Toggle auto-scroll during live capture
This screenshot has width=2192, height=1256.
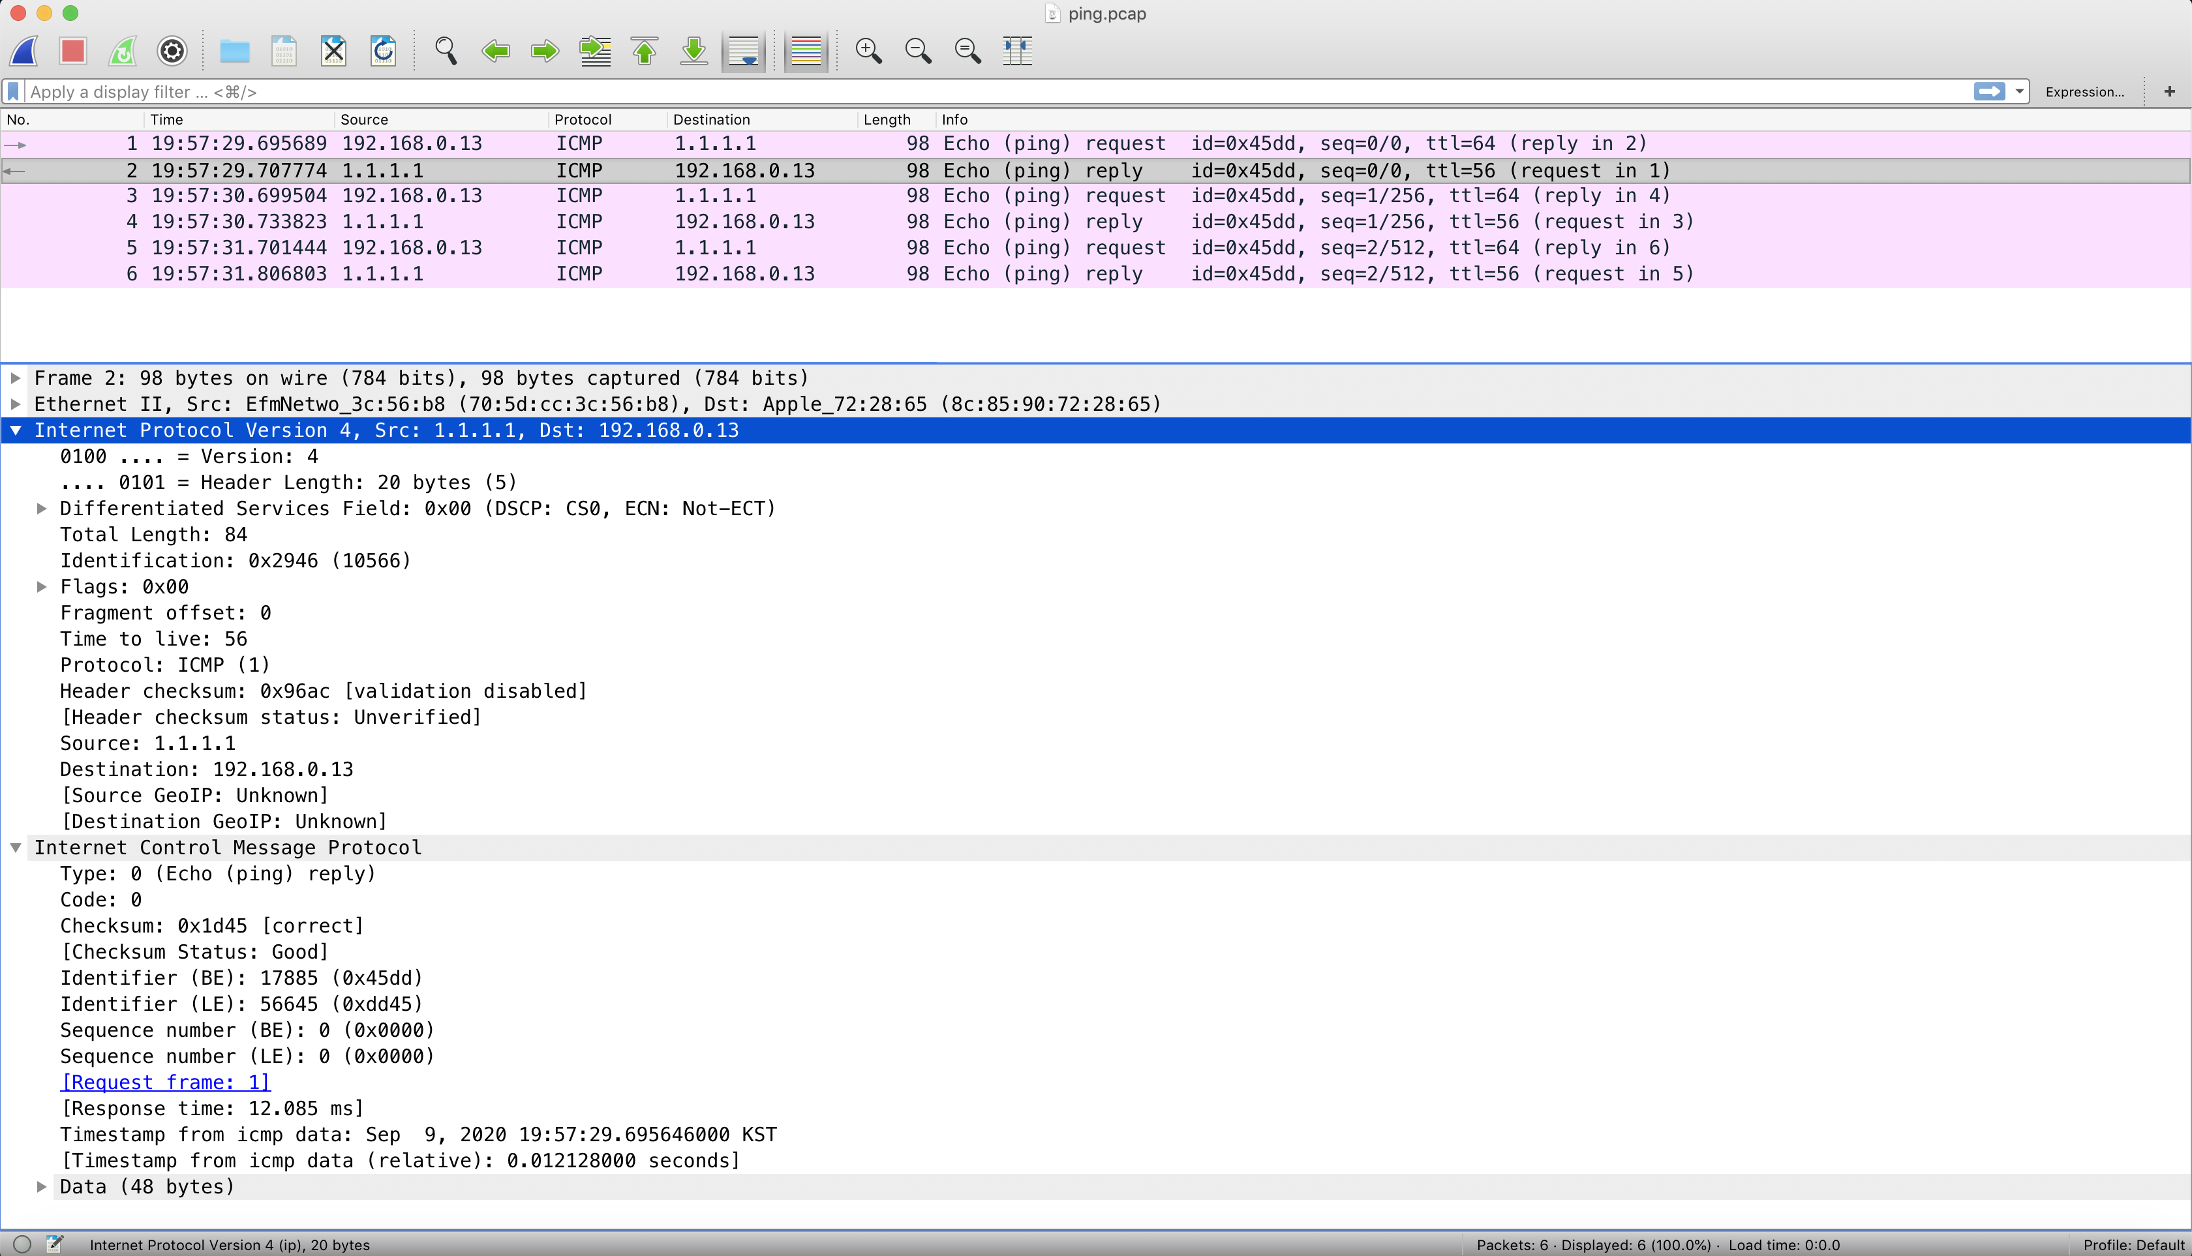[x=743, y=51]
